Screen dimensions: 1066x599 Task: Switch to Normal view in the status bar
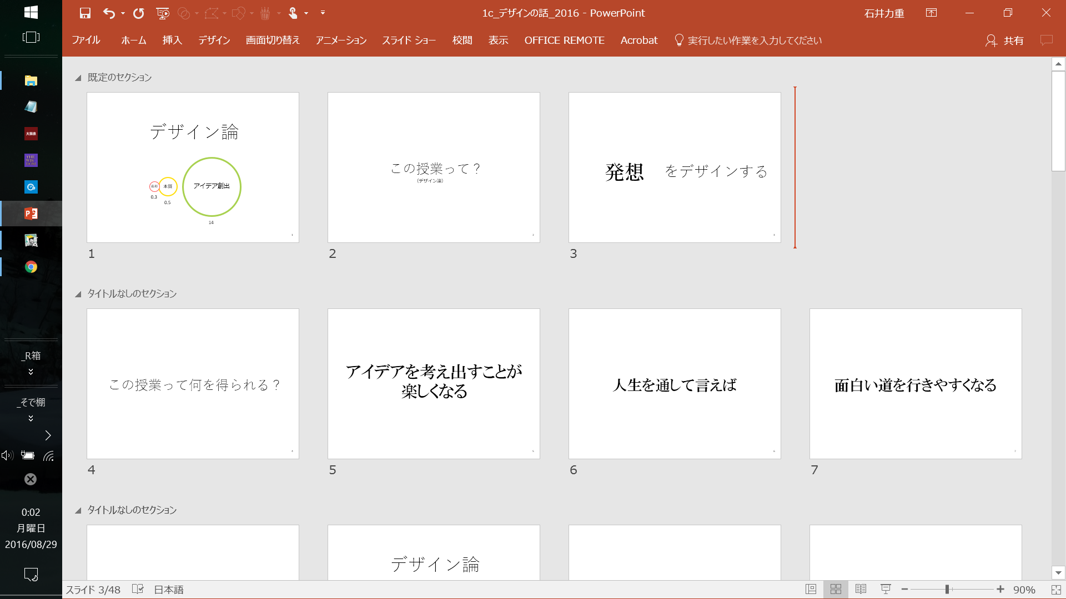point(811,589)
